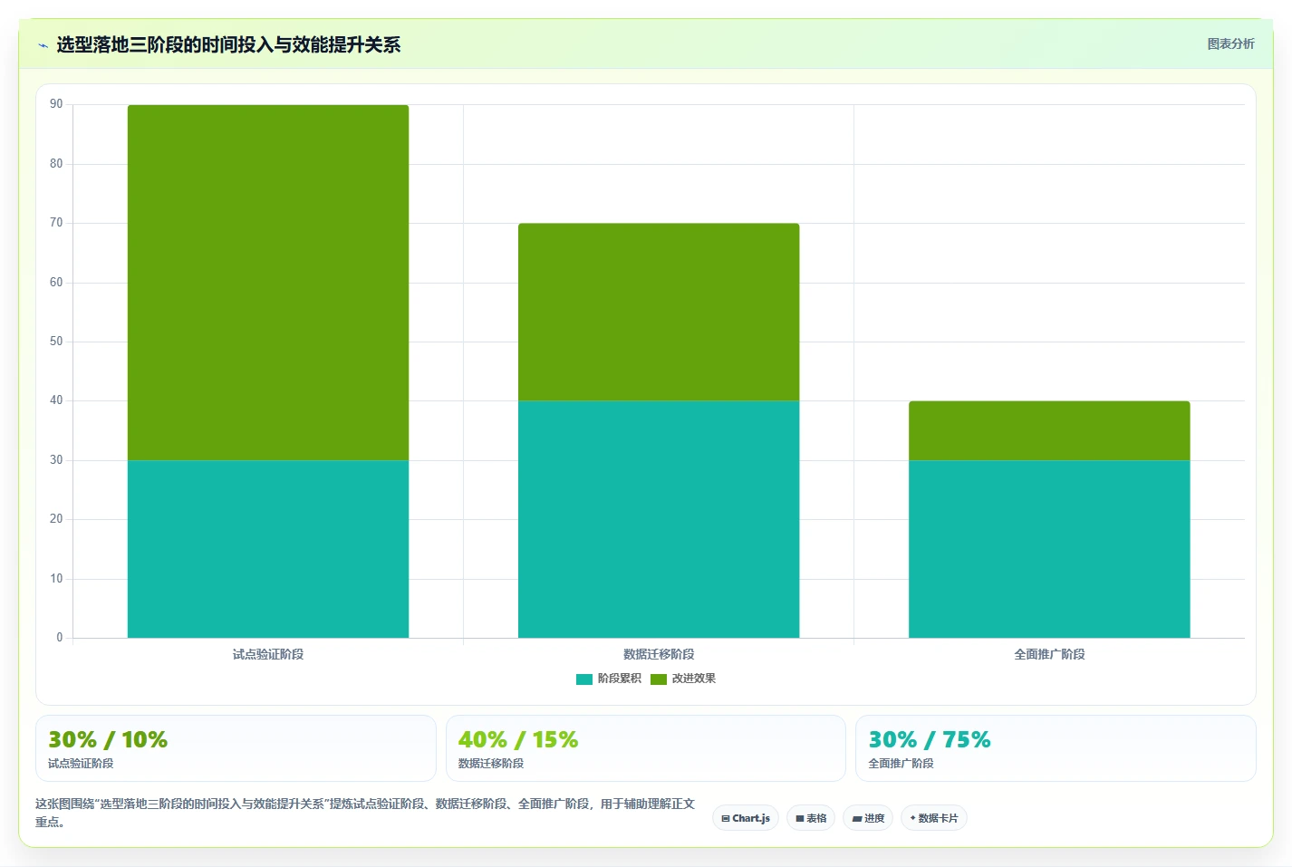Open the 30% / 10% stat card
The width and height of the screenshot is (1292, 867).
(236, 748)
